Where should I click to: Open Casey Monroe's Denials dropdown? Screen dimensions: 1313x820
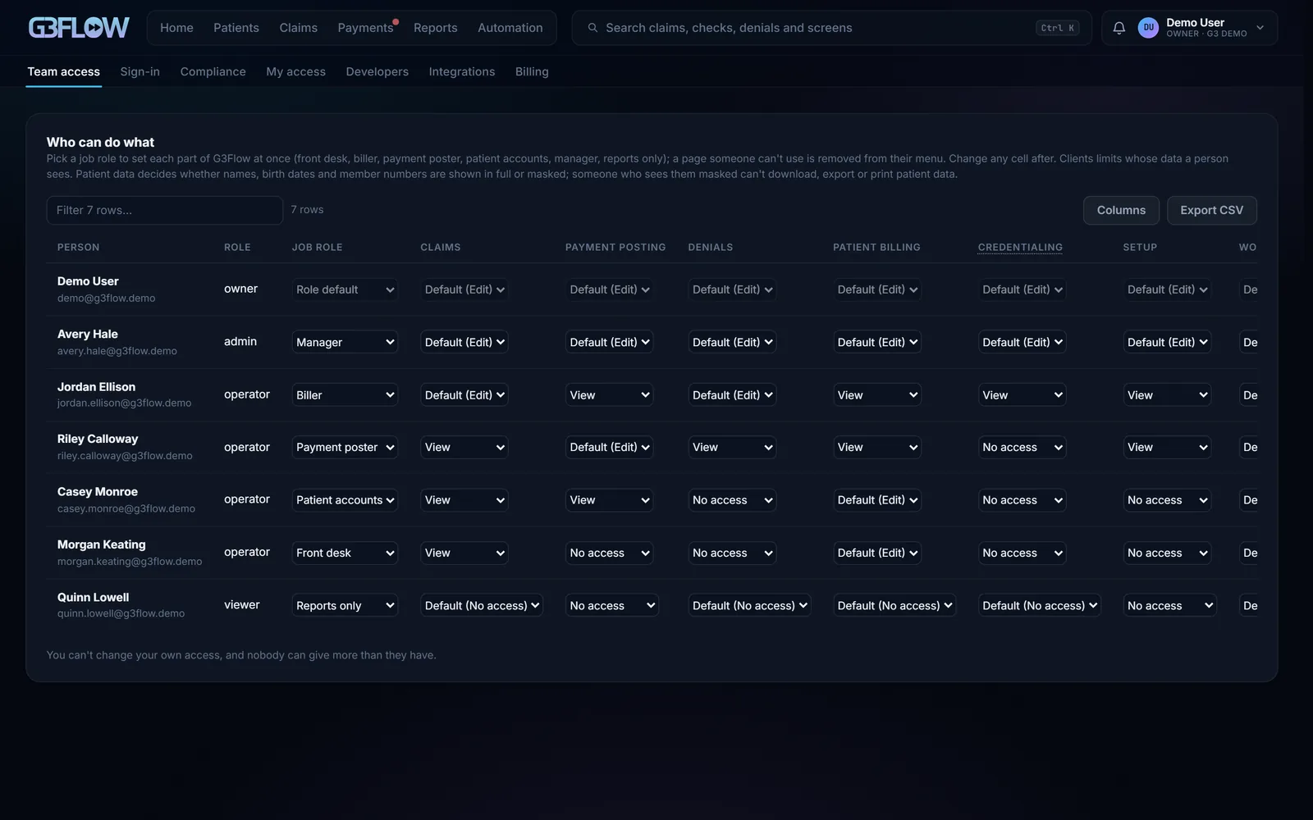732,500
